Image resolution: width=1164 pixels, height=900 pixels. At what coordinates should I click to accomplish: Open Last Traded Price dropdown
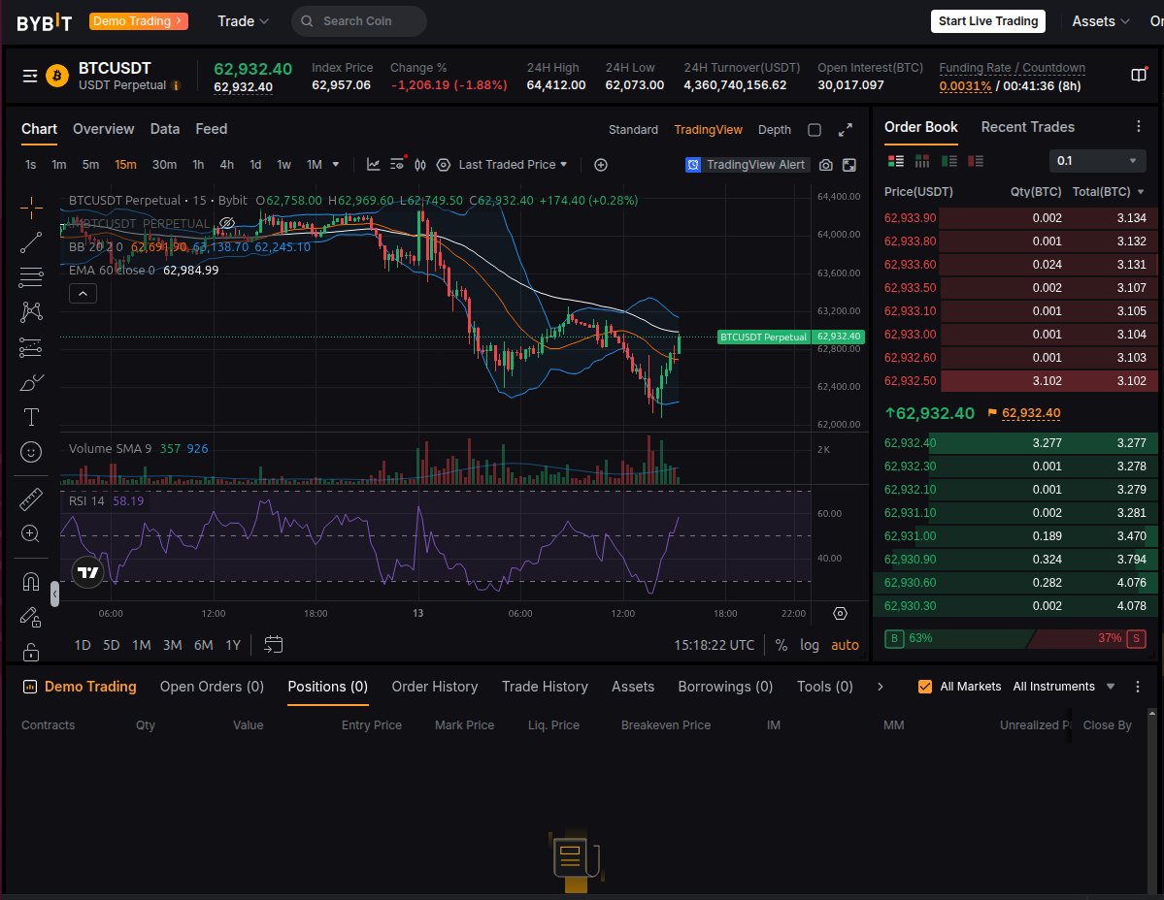coord(513,165)
